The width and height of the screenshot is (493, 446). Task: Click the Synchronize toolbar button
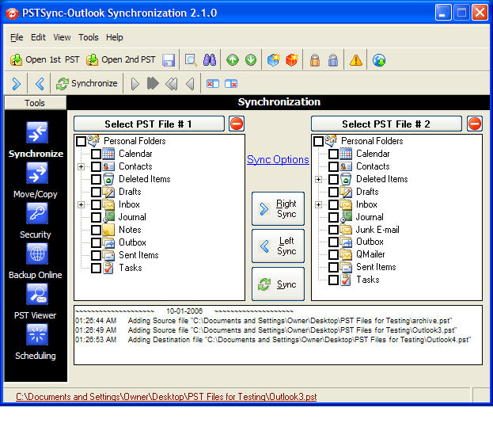(x=87, y=84)
